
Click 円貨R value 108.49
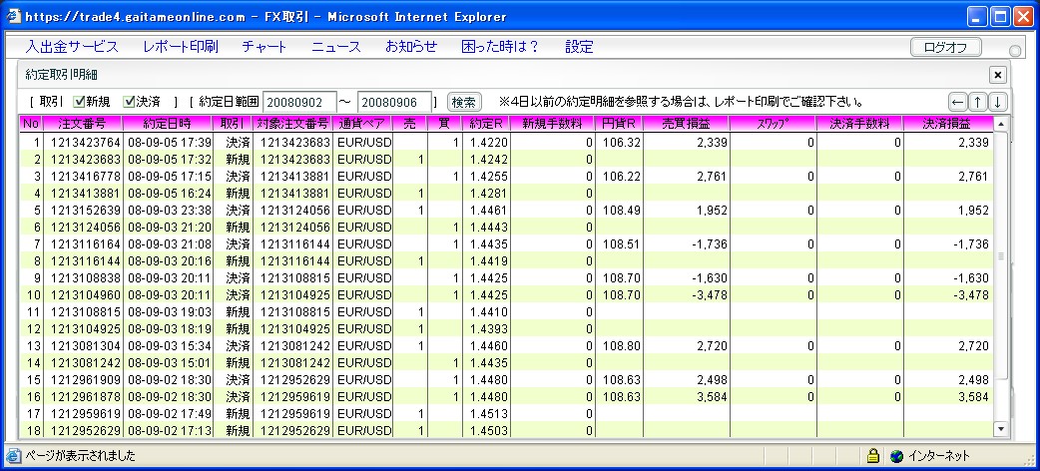point(622,211)
